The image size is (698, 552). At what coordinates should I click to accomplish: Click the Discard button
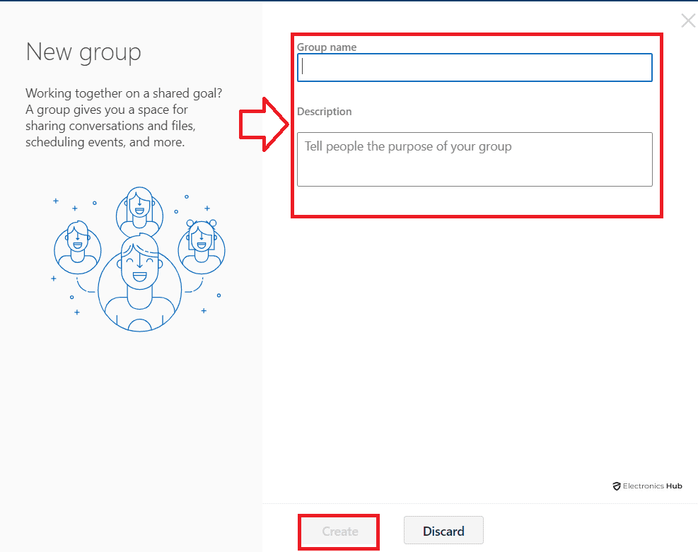coord(443,530)
